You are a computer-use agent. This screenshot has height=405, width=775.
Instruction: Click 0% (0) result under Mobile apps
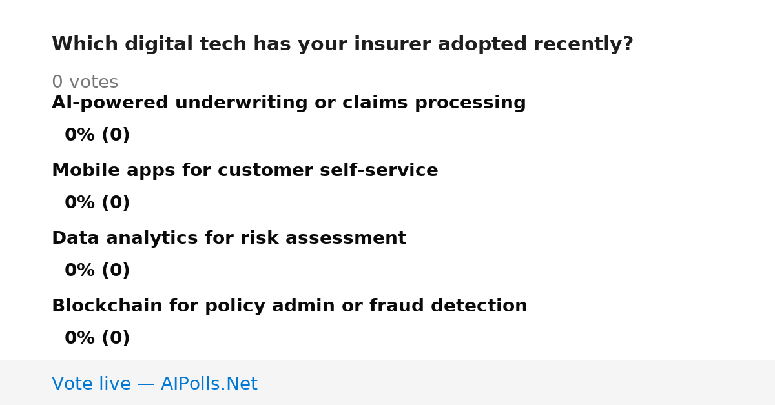[97, 203]
